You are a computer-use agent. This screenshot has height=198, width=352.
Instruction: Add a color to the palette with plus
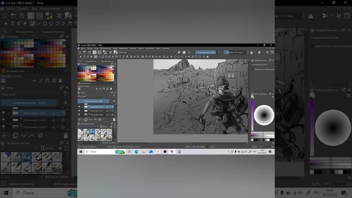(97, 89)
